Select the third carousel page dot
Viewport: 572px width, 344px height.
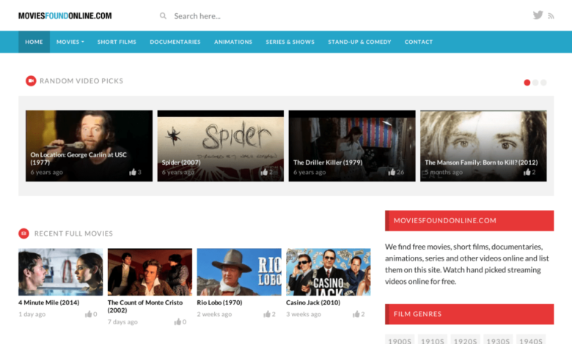coord(543,83)
